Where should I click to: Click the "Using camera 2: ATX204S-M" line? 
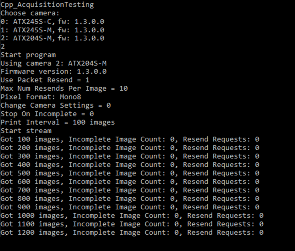pyautogui.click(x=53, y=63)
